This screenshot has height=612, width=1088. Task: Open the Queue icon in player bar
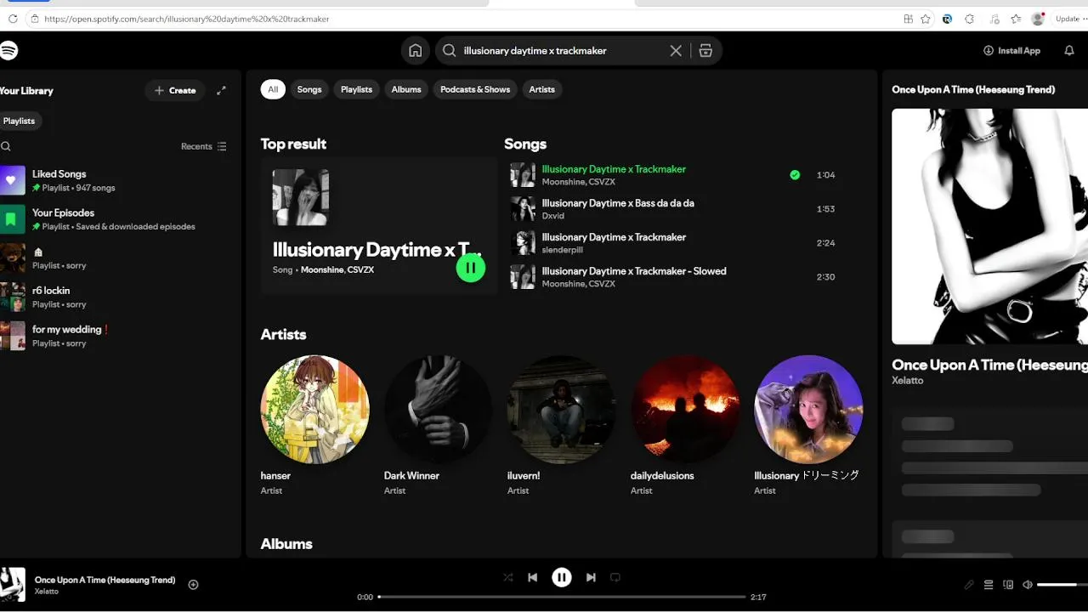pyautogui.click(x=989, y=585)
